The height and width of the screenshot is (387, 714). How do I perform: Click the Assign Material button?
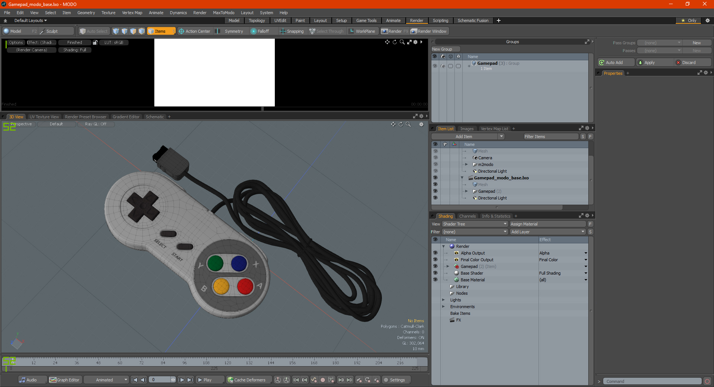click(x=548, y=224)
